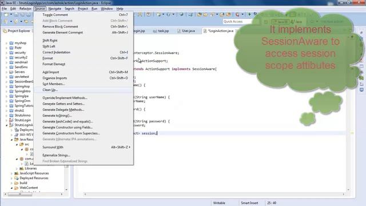366x206 pixels.
Task: Select Shift Right in Source menu
Action: (83, 41)
